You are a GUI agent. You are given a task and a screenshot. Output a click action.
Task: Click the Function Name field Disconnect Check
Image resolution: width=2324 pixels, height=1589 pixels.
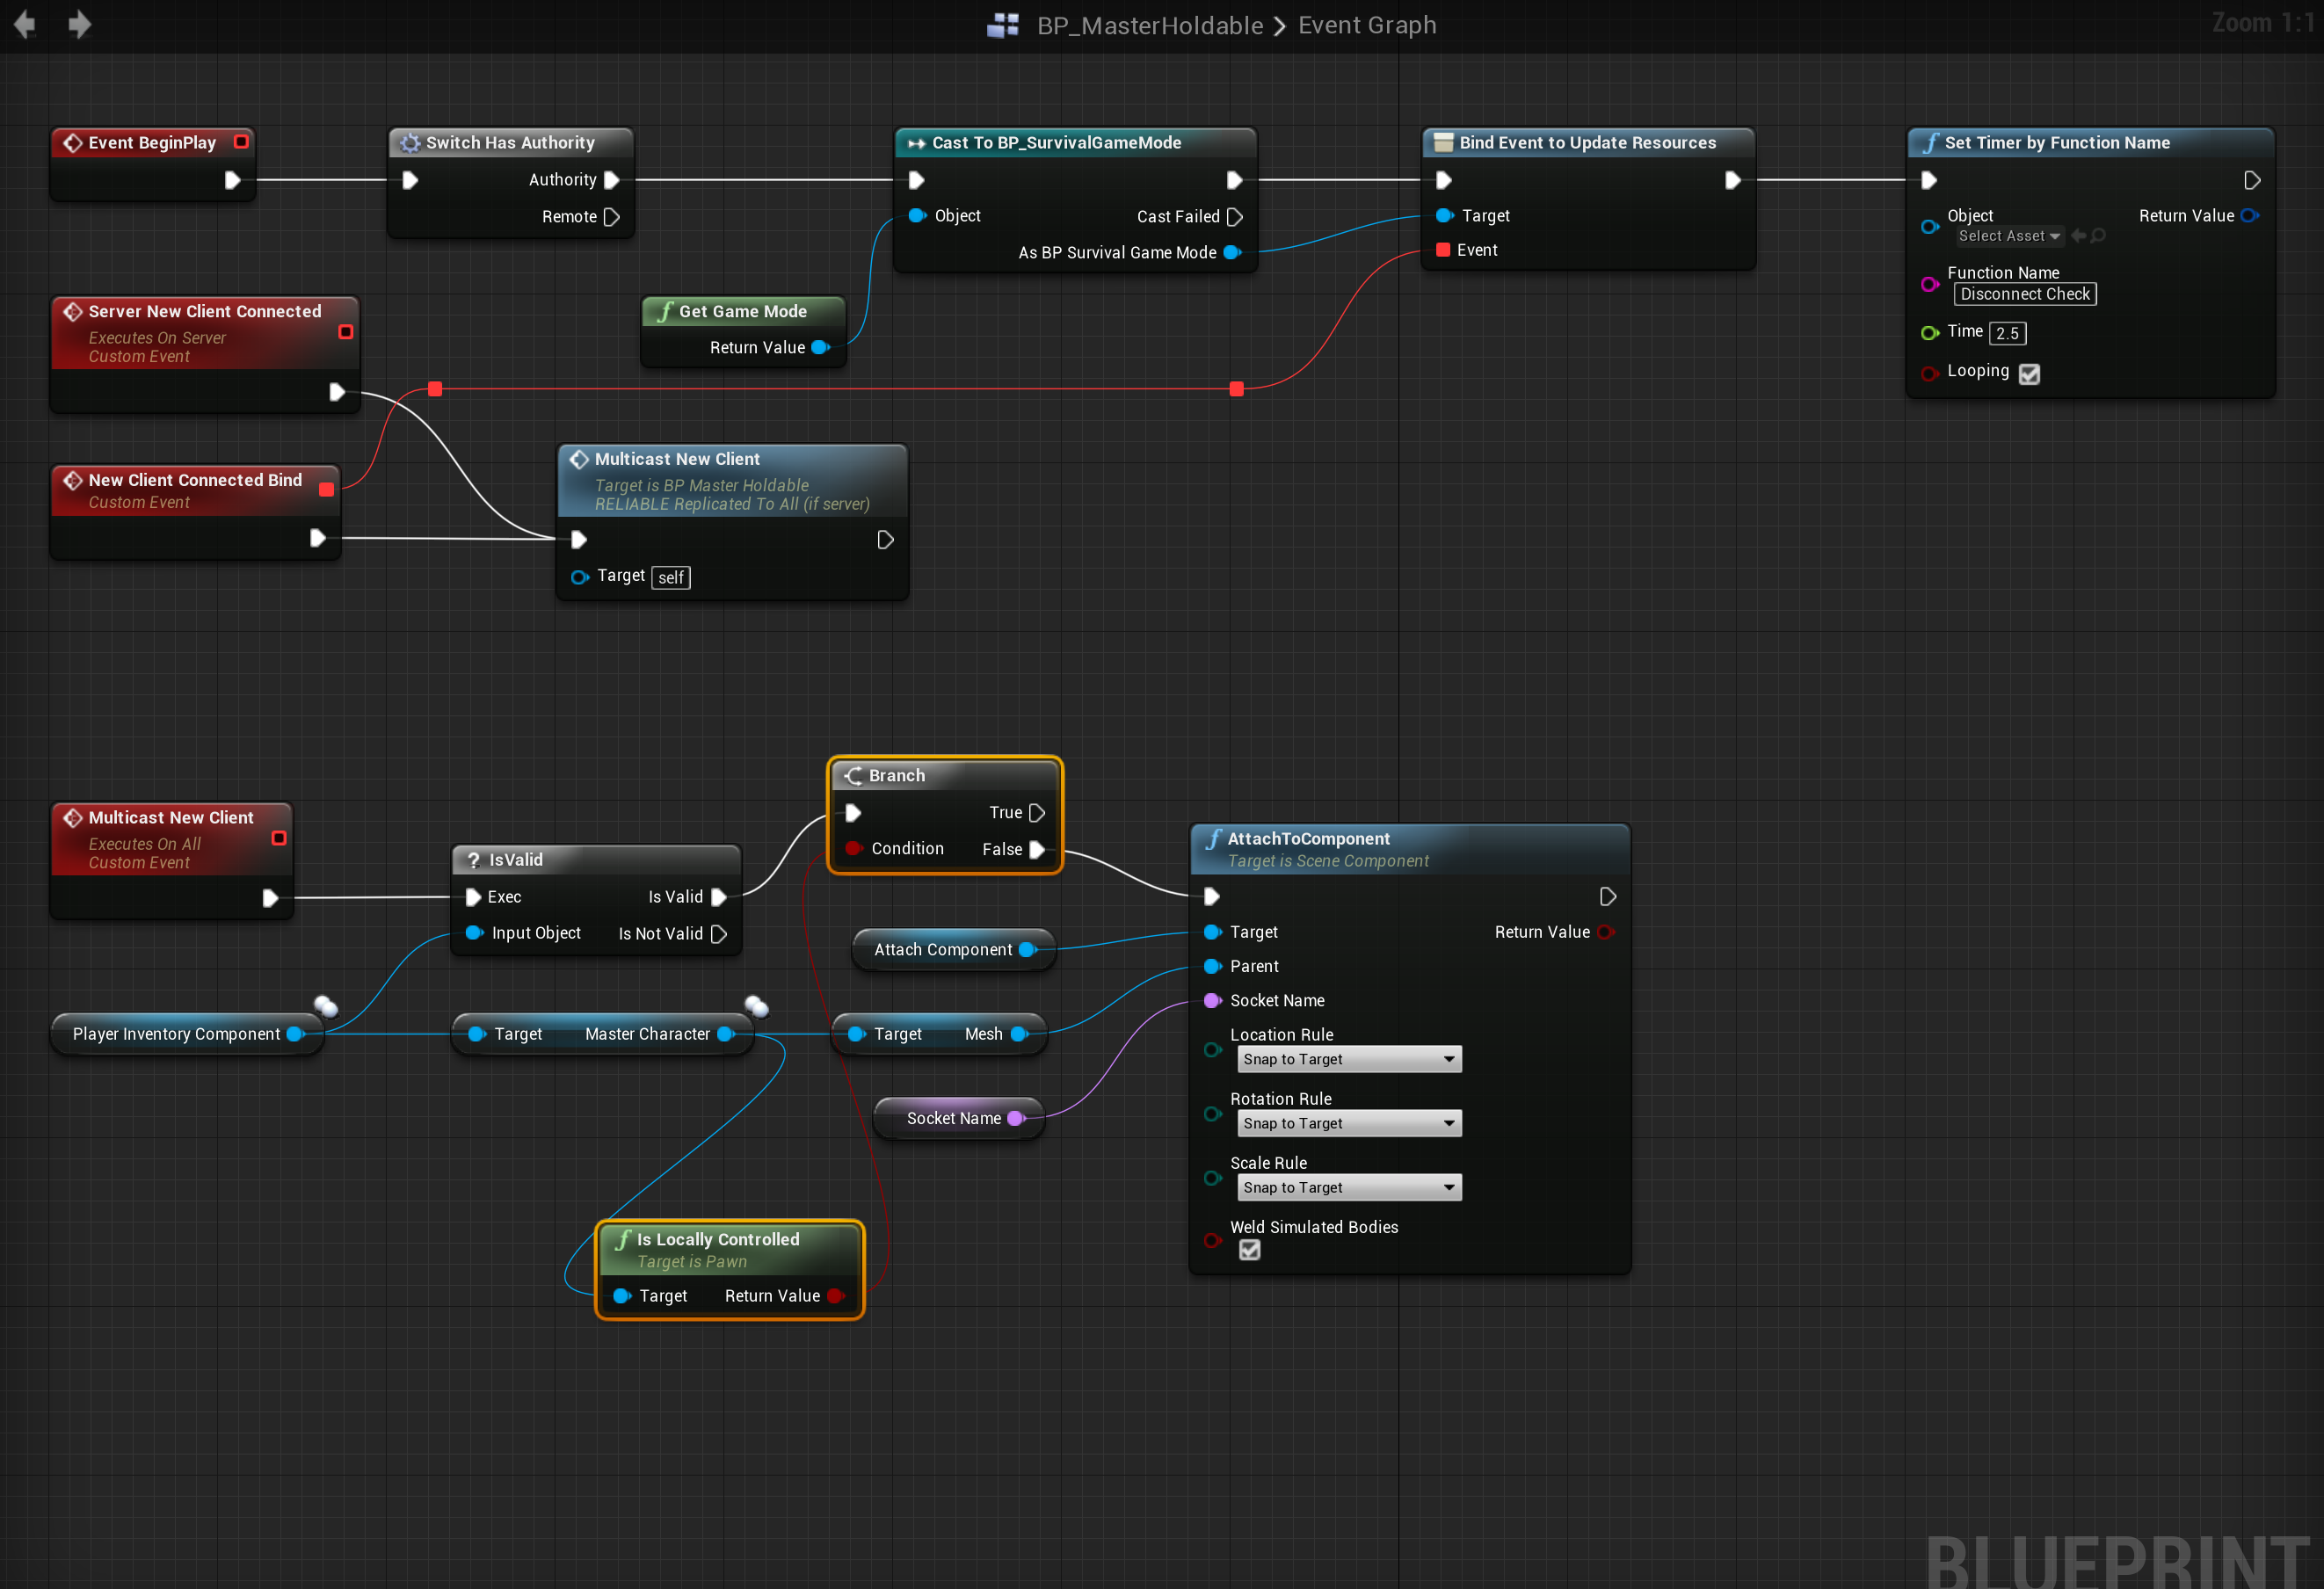tap(2024, 294)
